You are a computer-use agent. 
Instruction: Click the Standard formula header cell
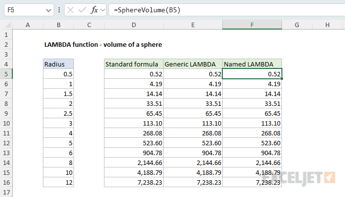pyautogui.click(x=134, y=64)
